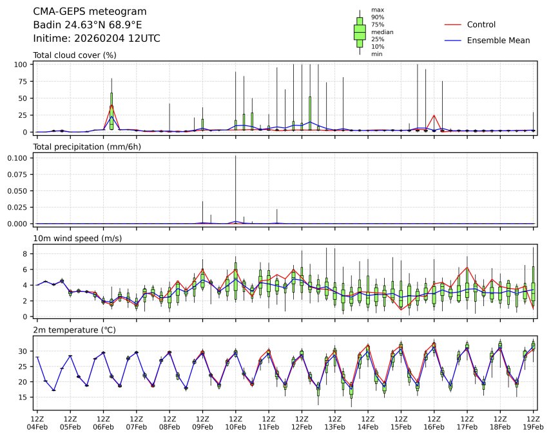Select the 12Z 04Feb time axis label
This screenshot has height=438, width=551.
(x=37, y=423)
